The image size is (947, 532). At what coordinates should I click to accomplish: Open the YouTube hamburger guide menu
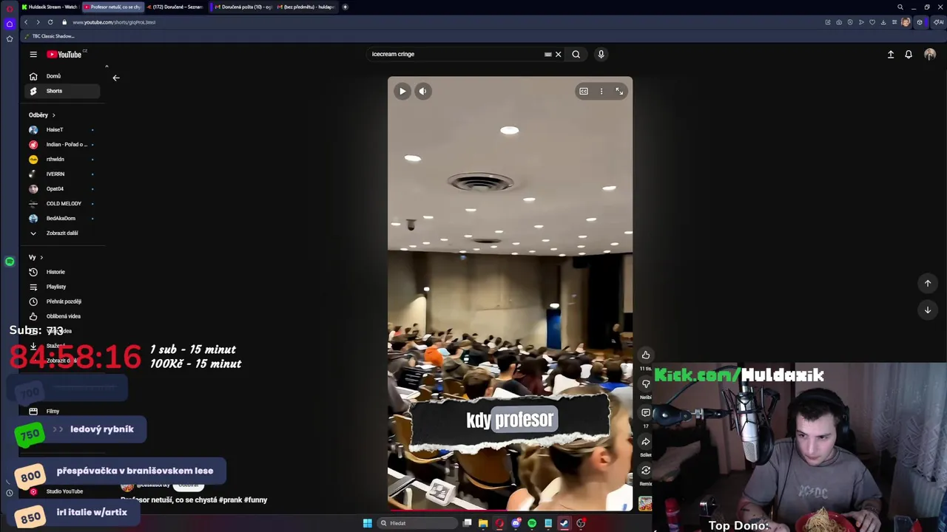point(33,54)
